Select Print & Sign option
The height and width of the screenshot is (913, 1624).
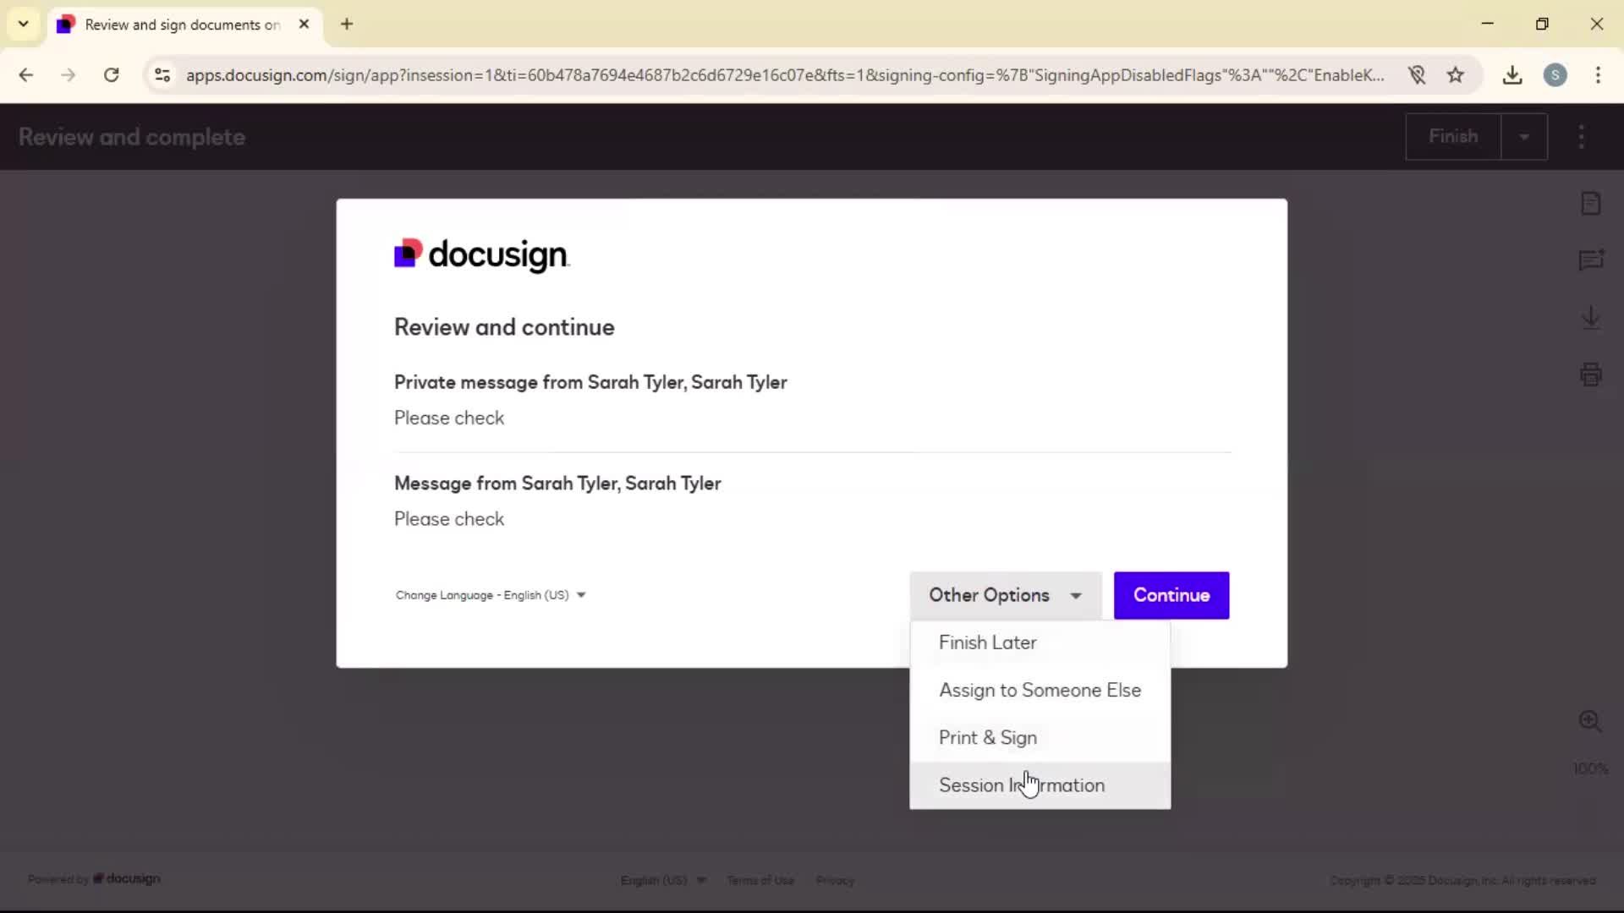(x=1040, y=737)
